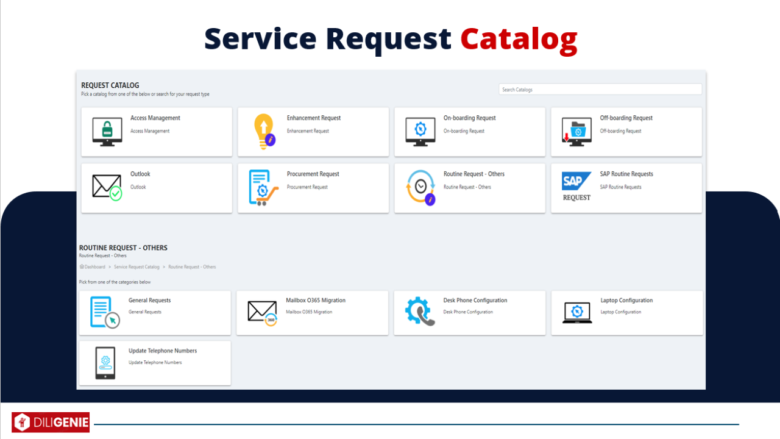780x439 pixels.
Task: Select the Outlook envelope icon
Action: pyautogui.click(x=106, y=187)
